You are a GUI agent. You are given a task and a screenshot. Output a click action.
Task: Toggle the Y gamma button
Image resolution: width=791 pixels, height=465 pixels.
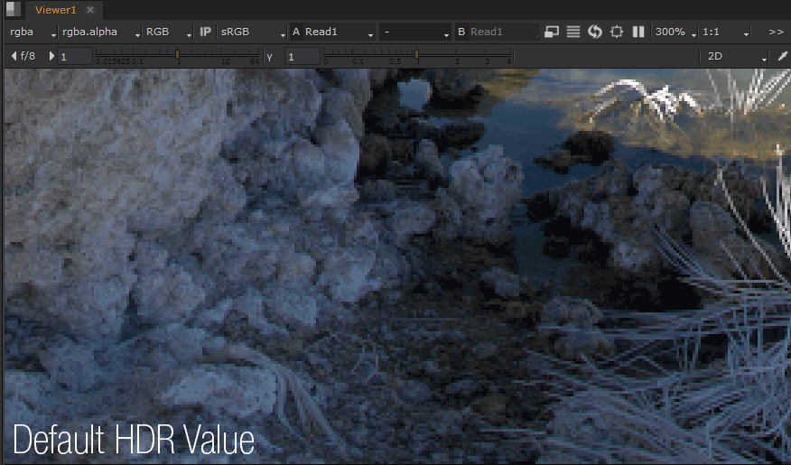270,57
